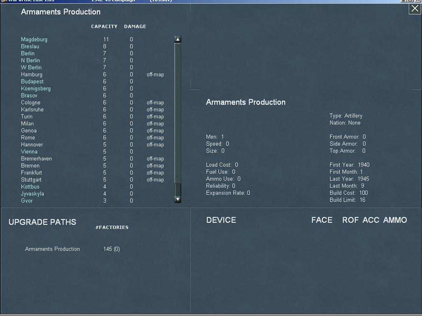Click the Bremerhaven entry
The image size is (422, 316).
tap(36, 158)
